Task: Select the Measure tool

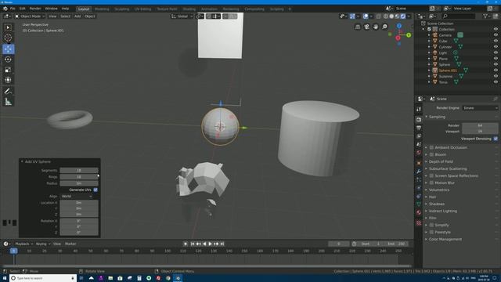Action: pos(8,102)
